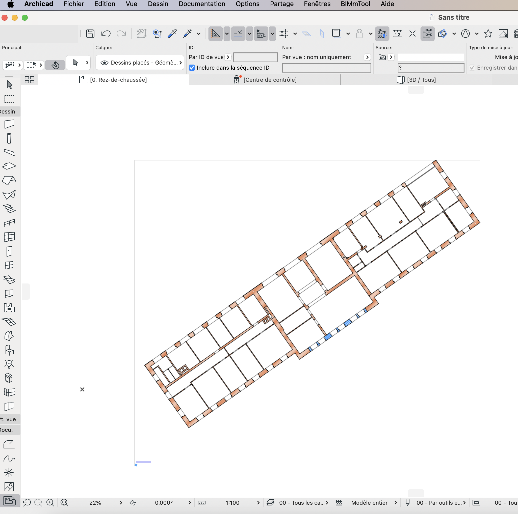
Task: Switch to the 3D / Tous tab
Action: 416,80
